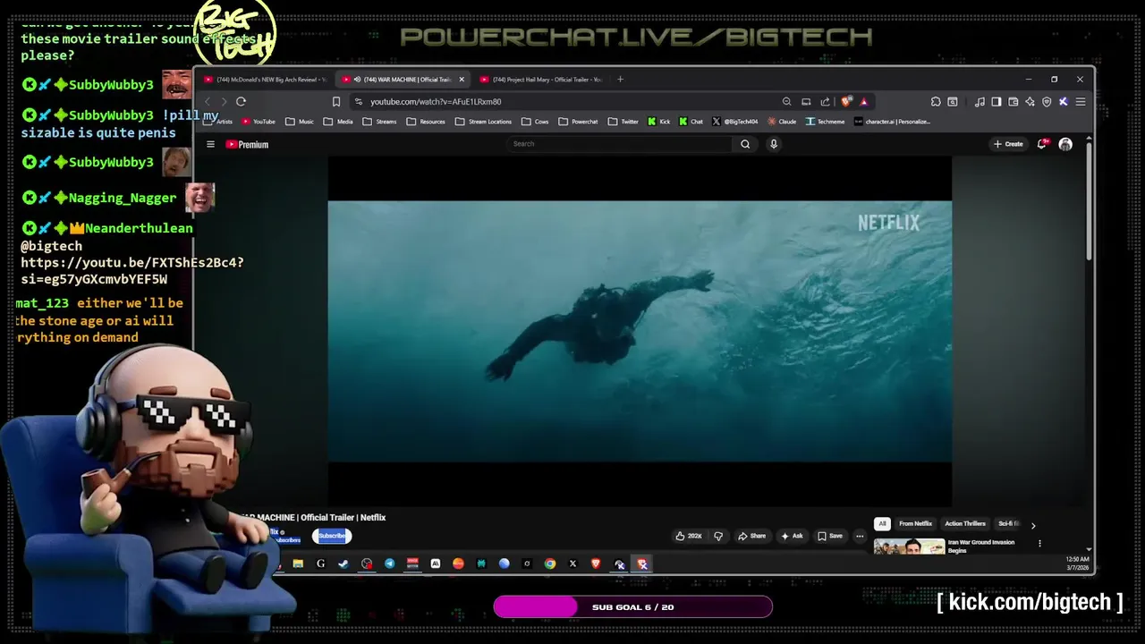Select the From Netflix filter chip
This screenshot has height=644, width=1145.
pyautogui.click(x=915, y=524)
